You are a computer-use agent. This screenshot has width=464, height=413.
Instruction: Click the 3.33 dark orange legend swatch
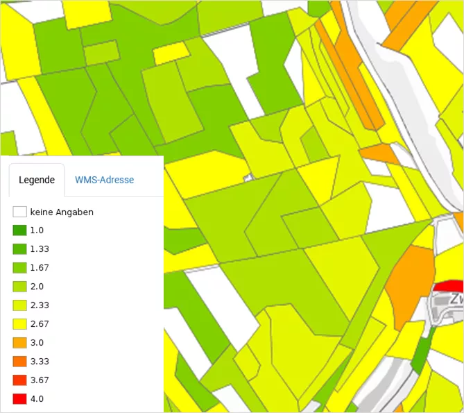point(19,362)
